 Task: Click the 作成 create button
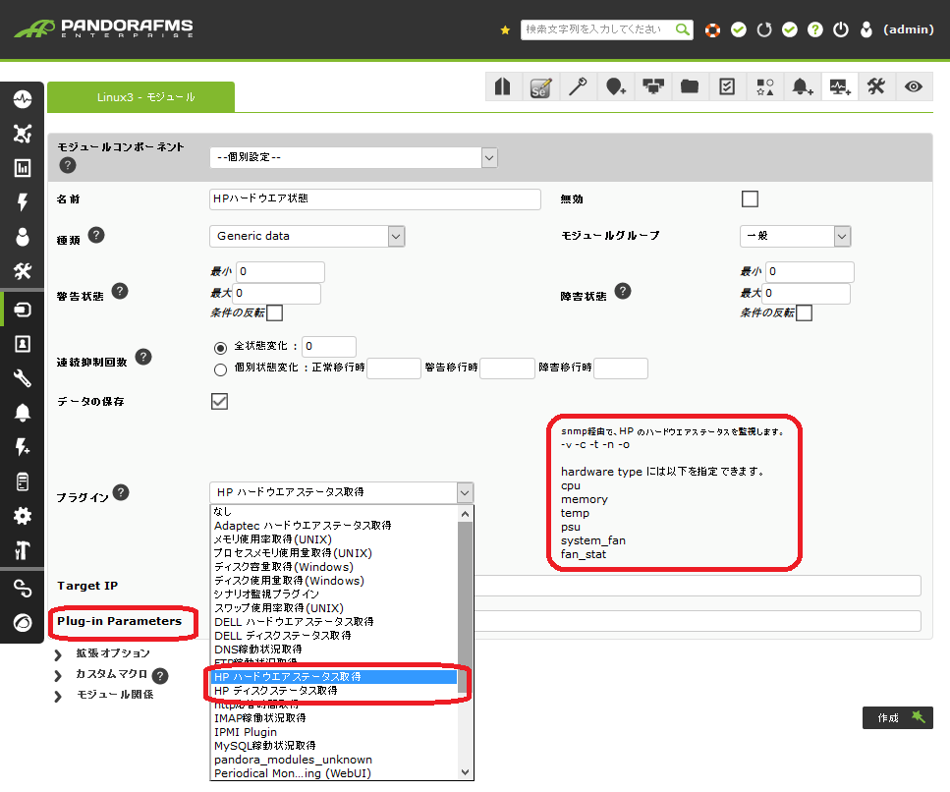898,718
